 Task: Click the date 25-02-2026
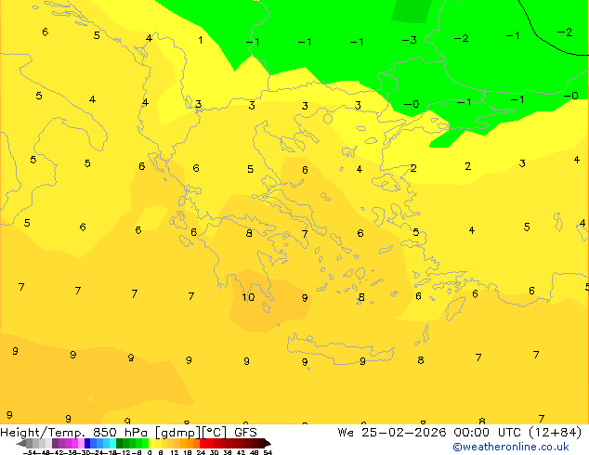click(404, 433)
